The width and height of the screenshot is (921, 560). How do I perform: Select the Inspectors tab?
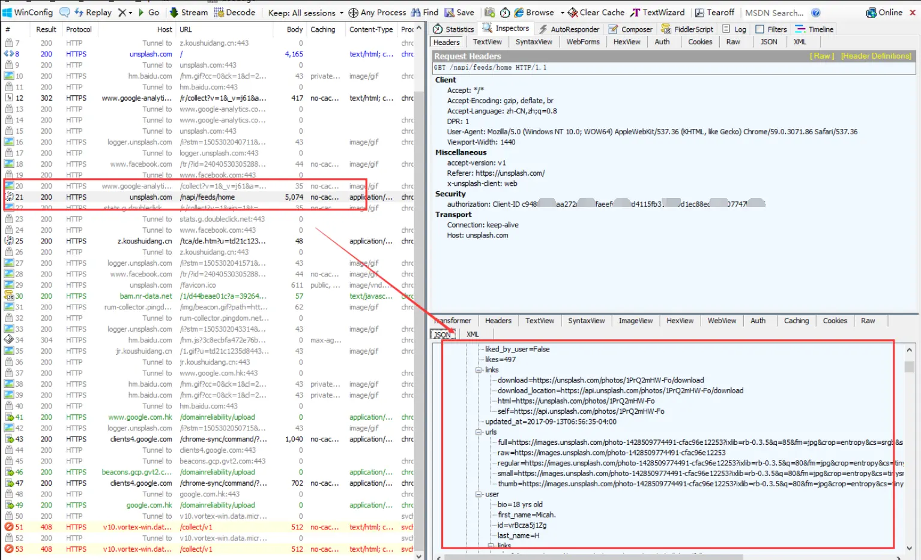point(506,28)
